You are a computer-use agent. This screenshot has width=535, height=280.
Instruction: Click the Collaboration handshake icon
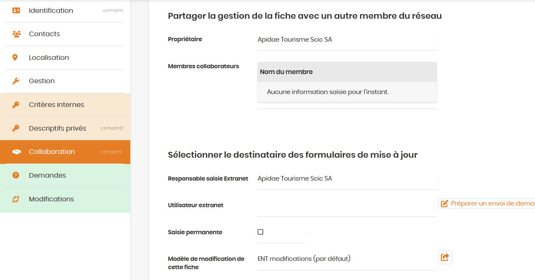coord(16,152)
